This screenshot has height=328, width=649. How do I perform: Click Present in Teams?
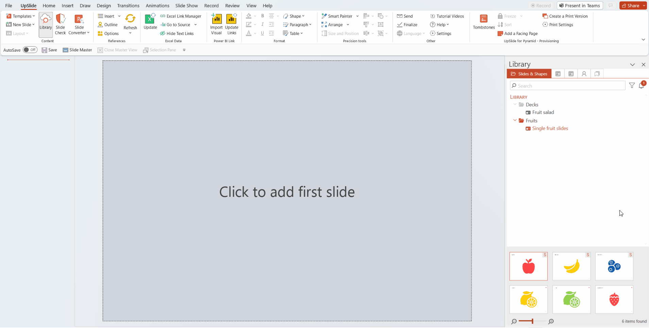[580, 5]
